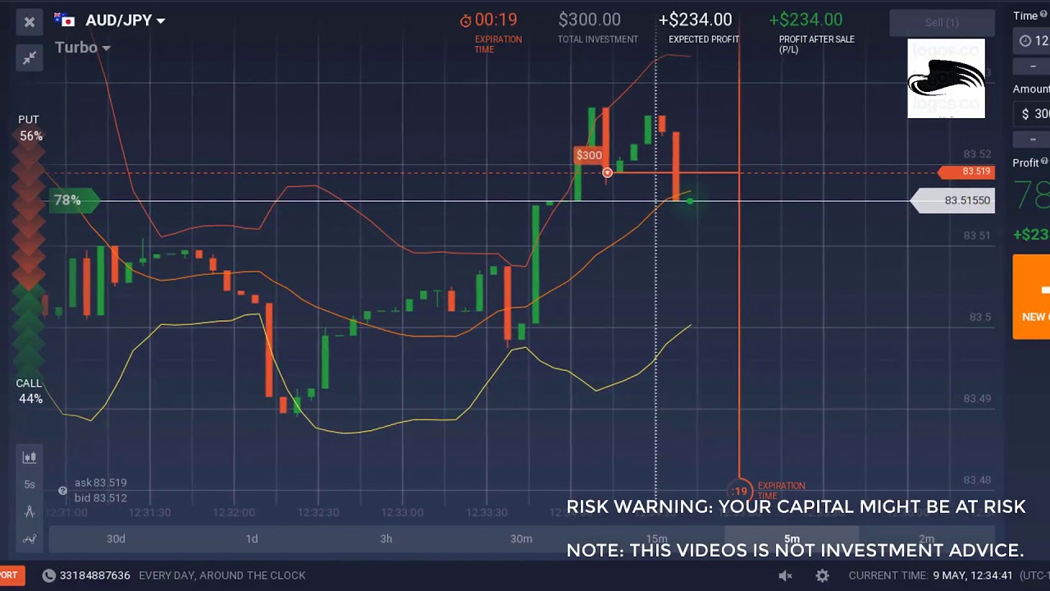Viewport: 1050px width, 591px height.
Task: Decrease expiration time with minus button
Action: pos(1034,66)
